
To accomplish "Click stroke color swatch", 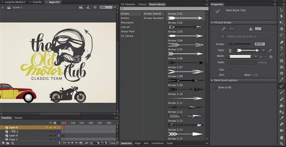I will pos(232,29).
